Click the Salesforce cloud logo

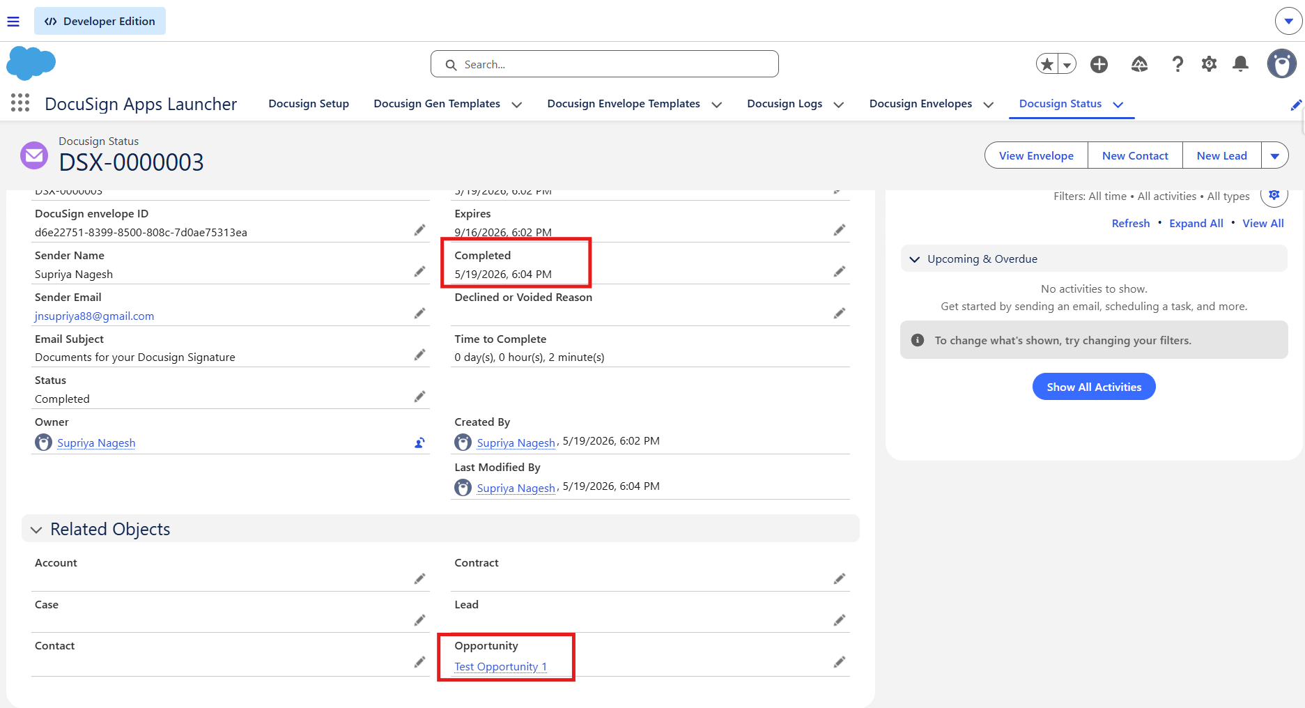31,63
